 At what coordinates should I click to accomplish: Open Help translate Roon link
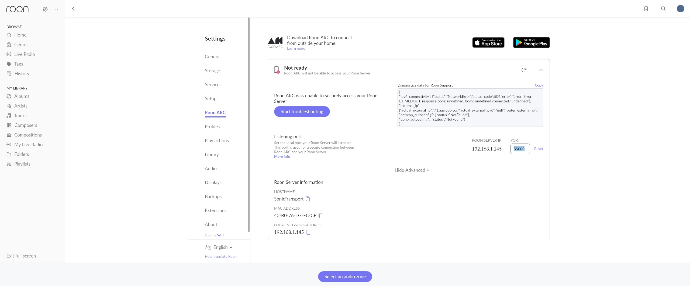(x=221, y=256)
